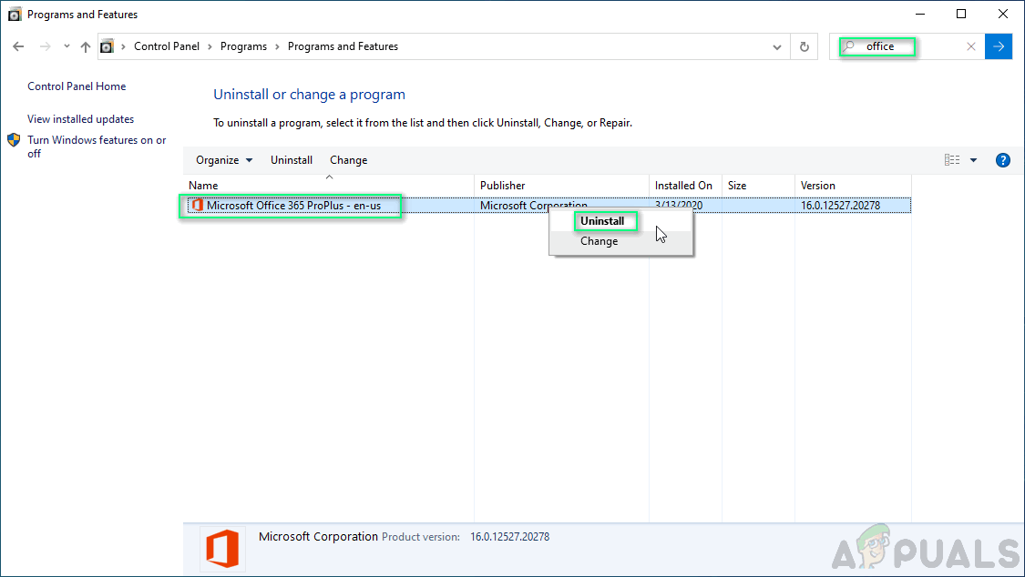
Task: Sort by the Size column header
Action: [x=758, y=186]
